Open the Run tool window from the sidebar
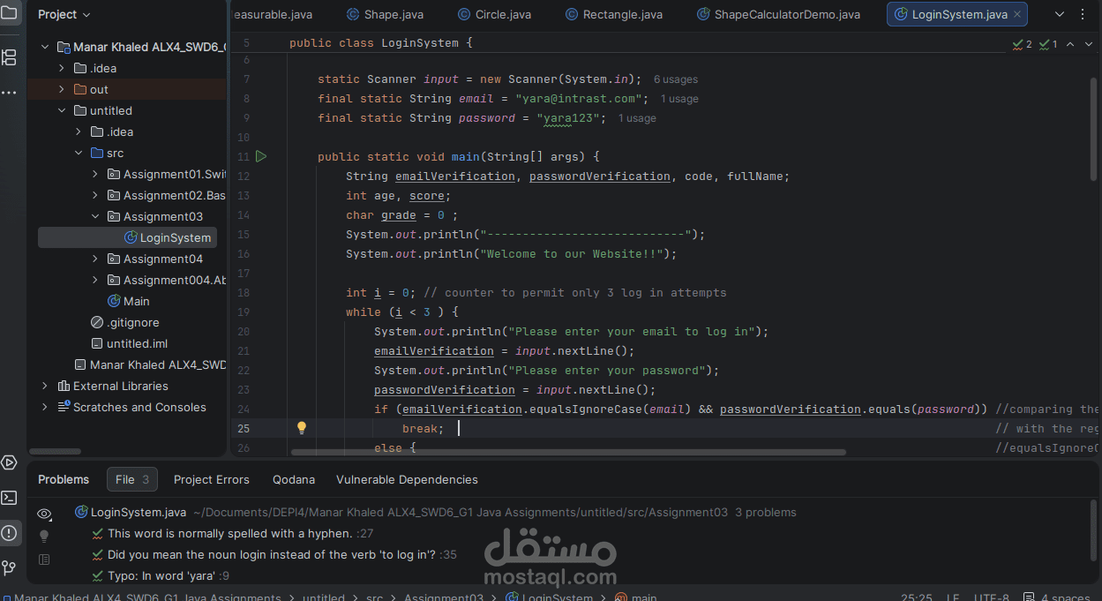The height and width of the screenshot is (601, 1102). click(x=10, y=462)
